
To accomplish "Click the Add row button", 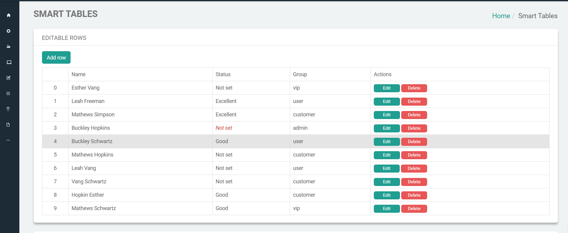I will coord(56,57).
